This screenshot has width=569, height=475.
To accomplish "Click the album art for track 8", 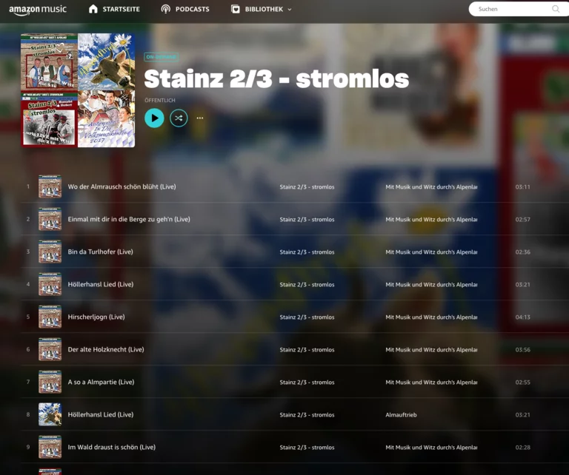I will (50, 414).
